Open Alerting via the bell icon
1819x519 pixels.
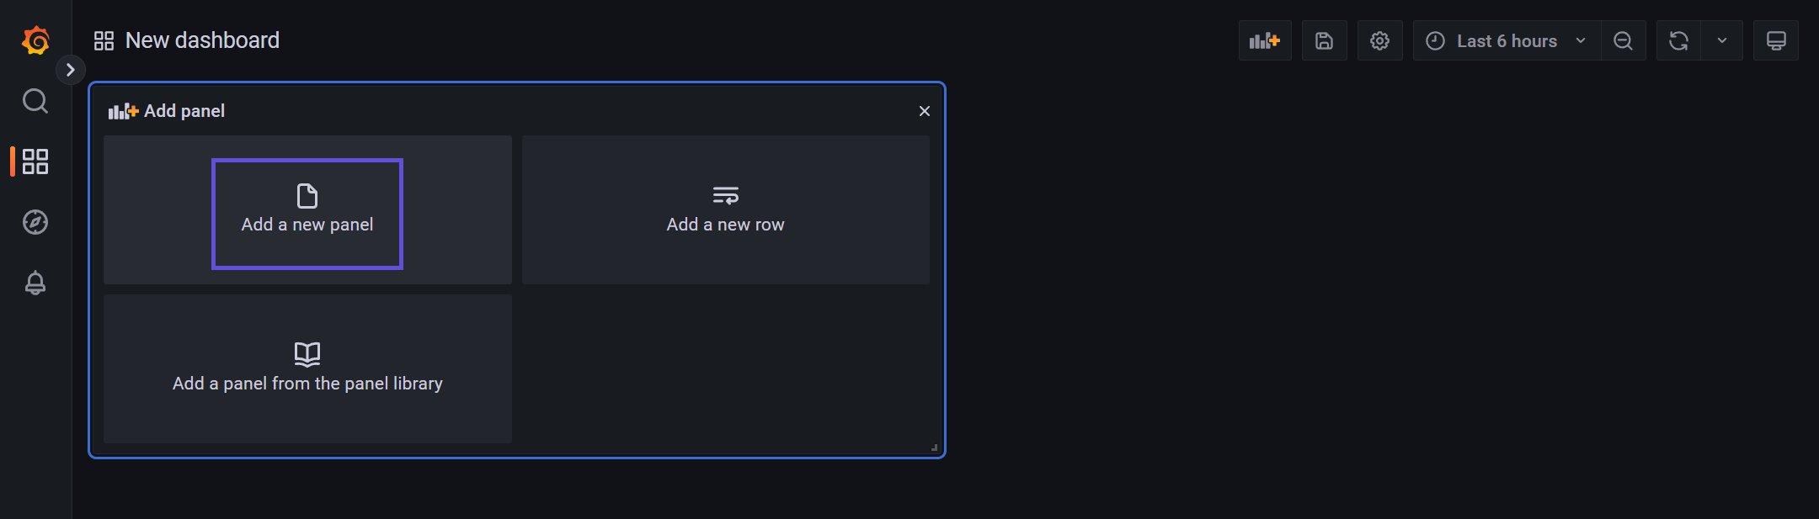[35, 283]
